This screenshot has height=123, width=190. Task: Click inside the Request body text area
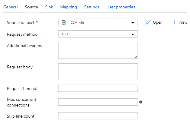tap(98, 71)
